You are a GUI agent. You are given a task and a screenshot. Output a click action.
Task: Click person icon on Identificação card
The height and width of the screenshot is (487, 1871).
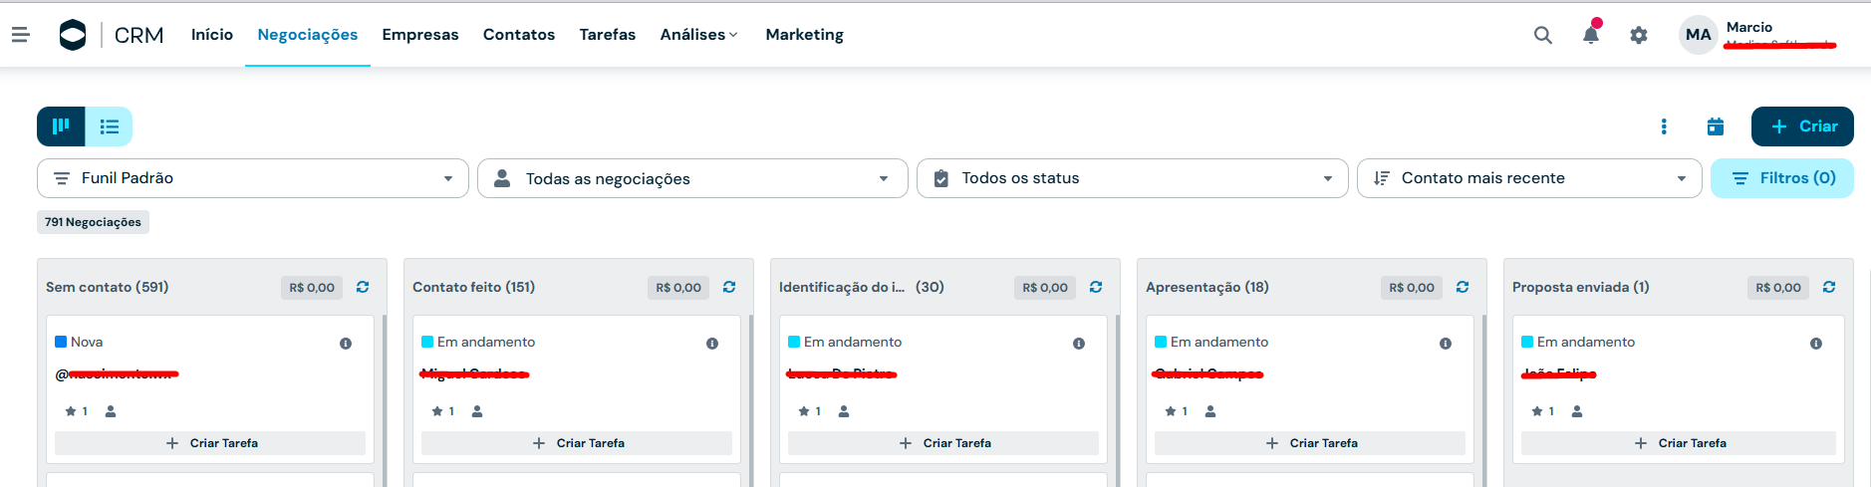[844, 411]
